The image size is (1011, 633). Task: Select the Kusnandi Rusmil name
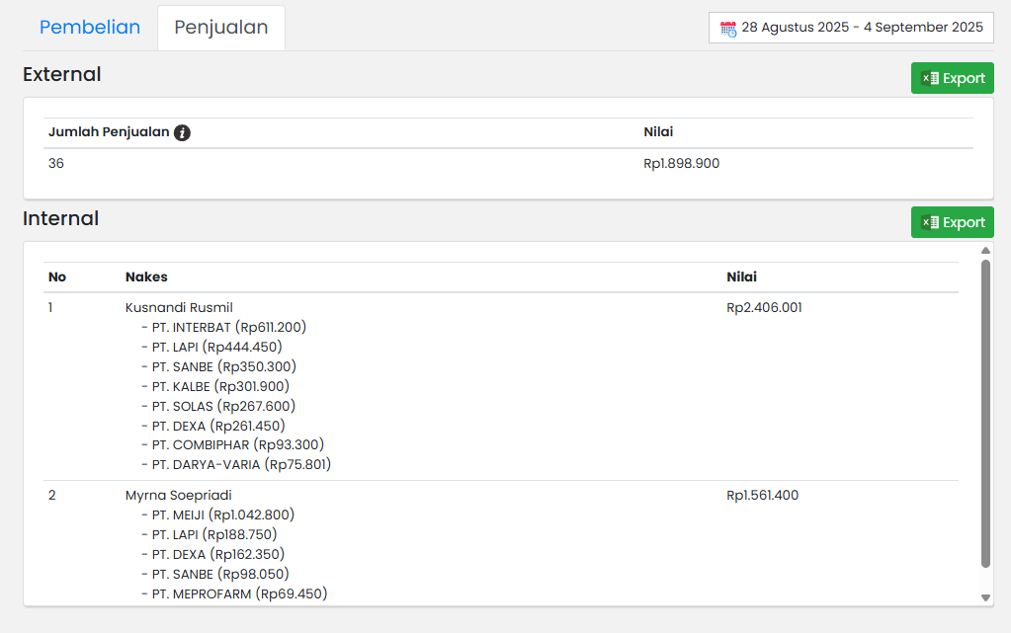coord(179,307)
